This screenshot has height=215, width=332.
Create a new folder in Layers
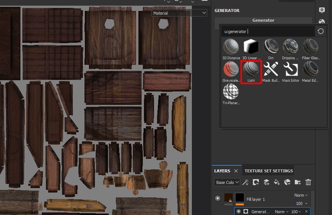pyautogui.click(x=298, y=182)
